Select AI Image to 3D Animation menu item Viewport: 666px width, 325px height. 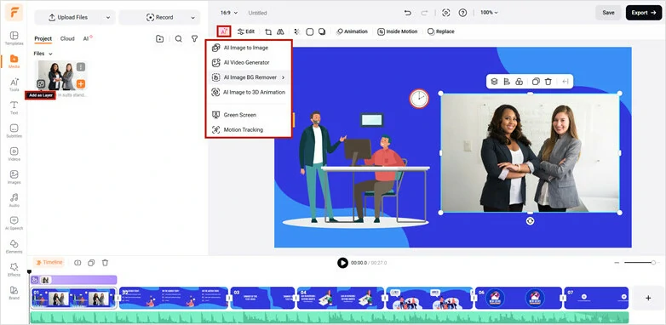[249, 92]
